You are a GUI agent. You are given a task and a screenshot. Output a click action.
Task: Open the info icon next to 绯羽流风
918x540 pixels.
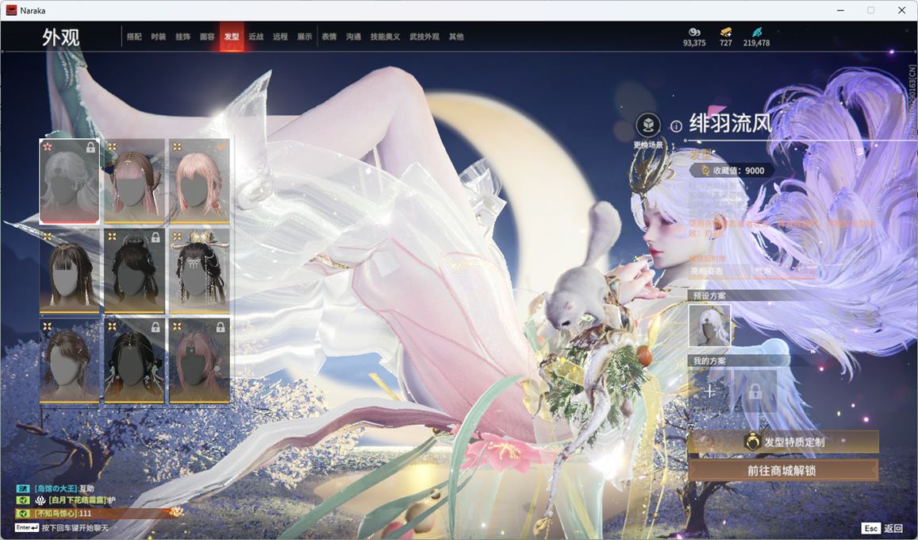click(x=676, y=126)
